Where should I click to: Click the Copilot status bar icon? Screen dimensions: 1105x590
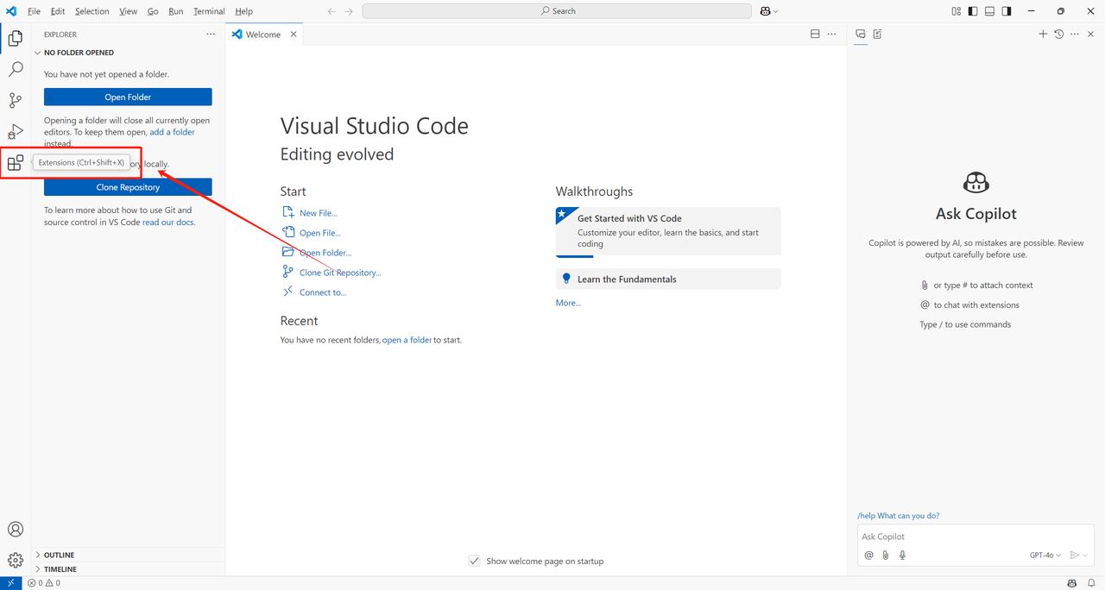click(x=1072, y=583)
